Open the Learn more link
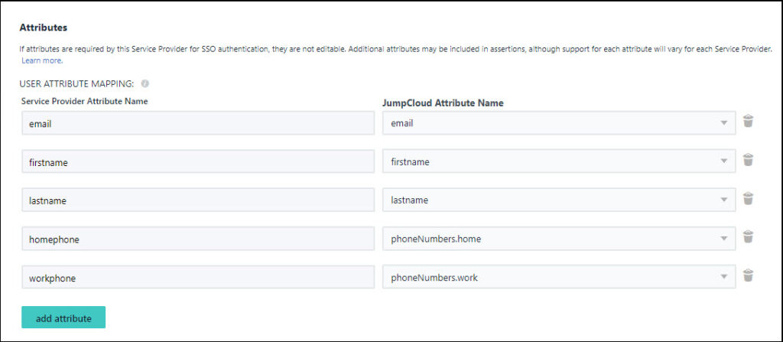 (x=41, y=60)
